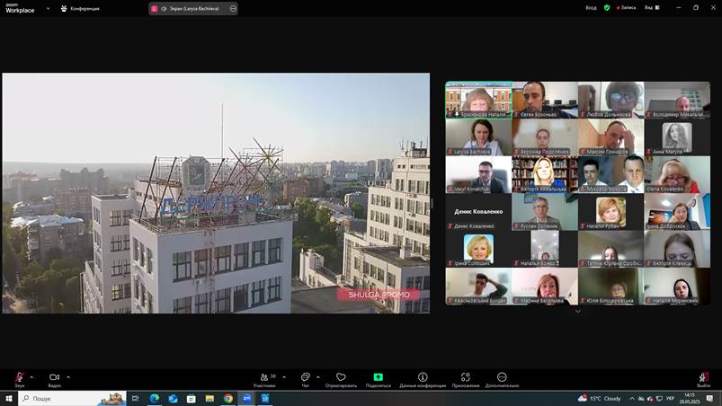Toggle the Запись recording indicator

[625, 7]
